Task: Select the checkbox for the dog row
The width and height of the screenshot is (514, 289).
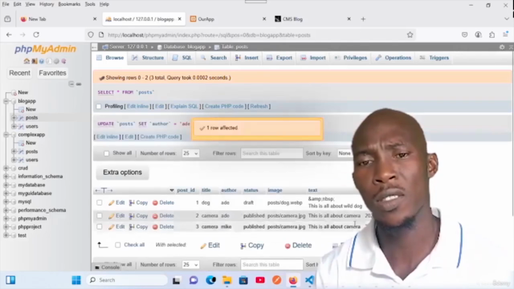Action: 100,203
